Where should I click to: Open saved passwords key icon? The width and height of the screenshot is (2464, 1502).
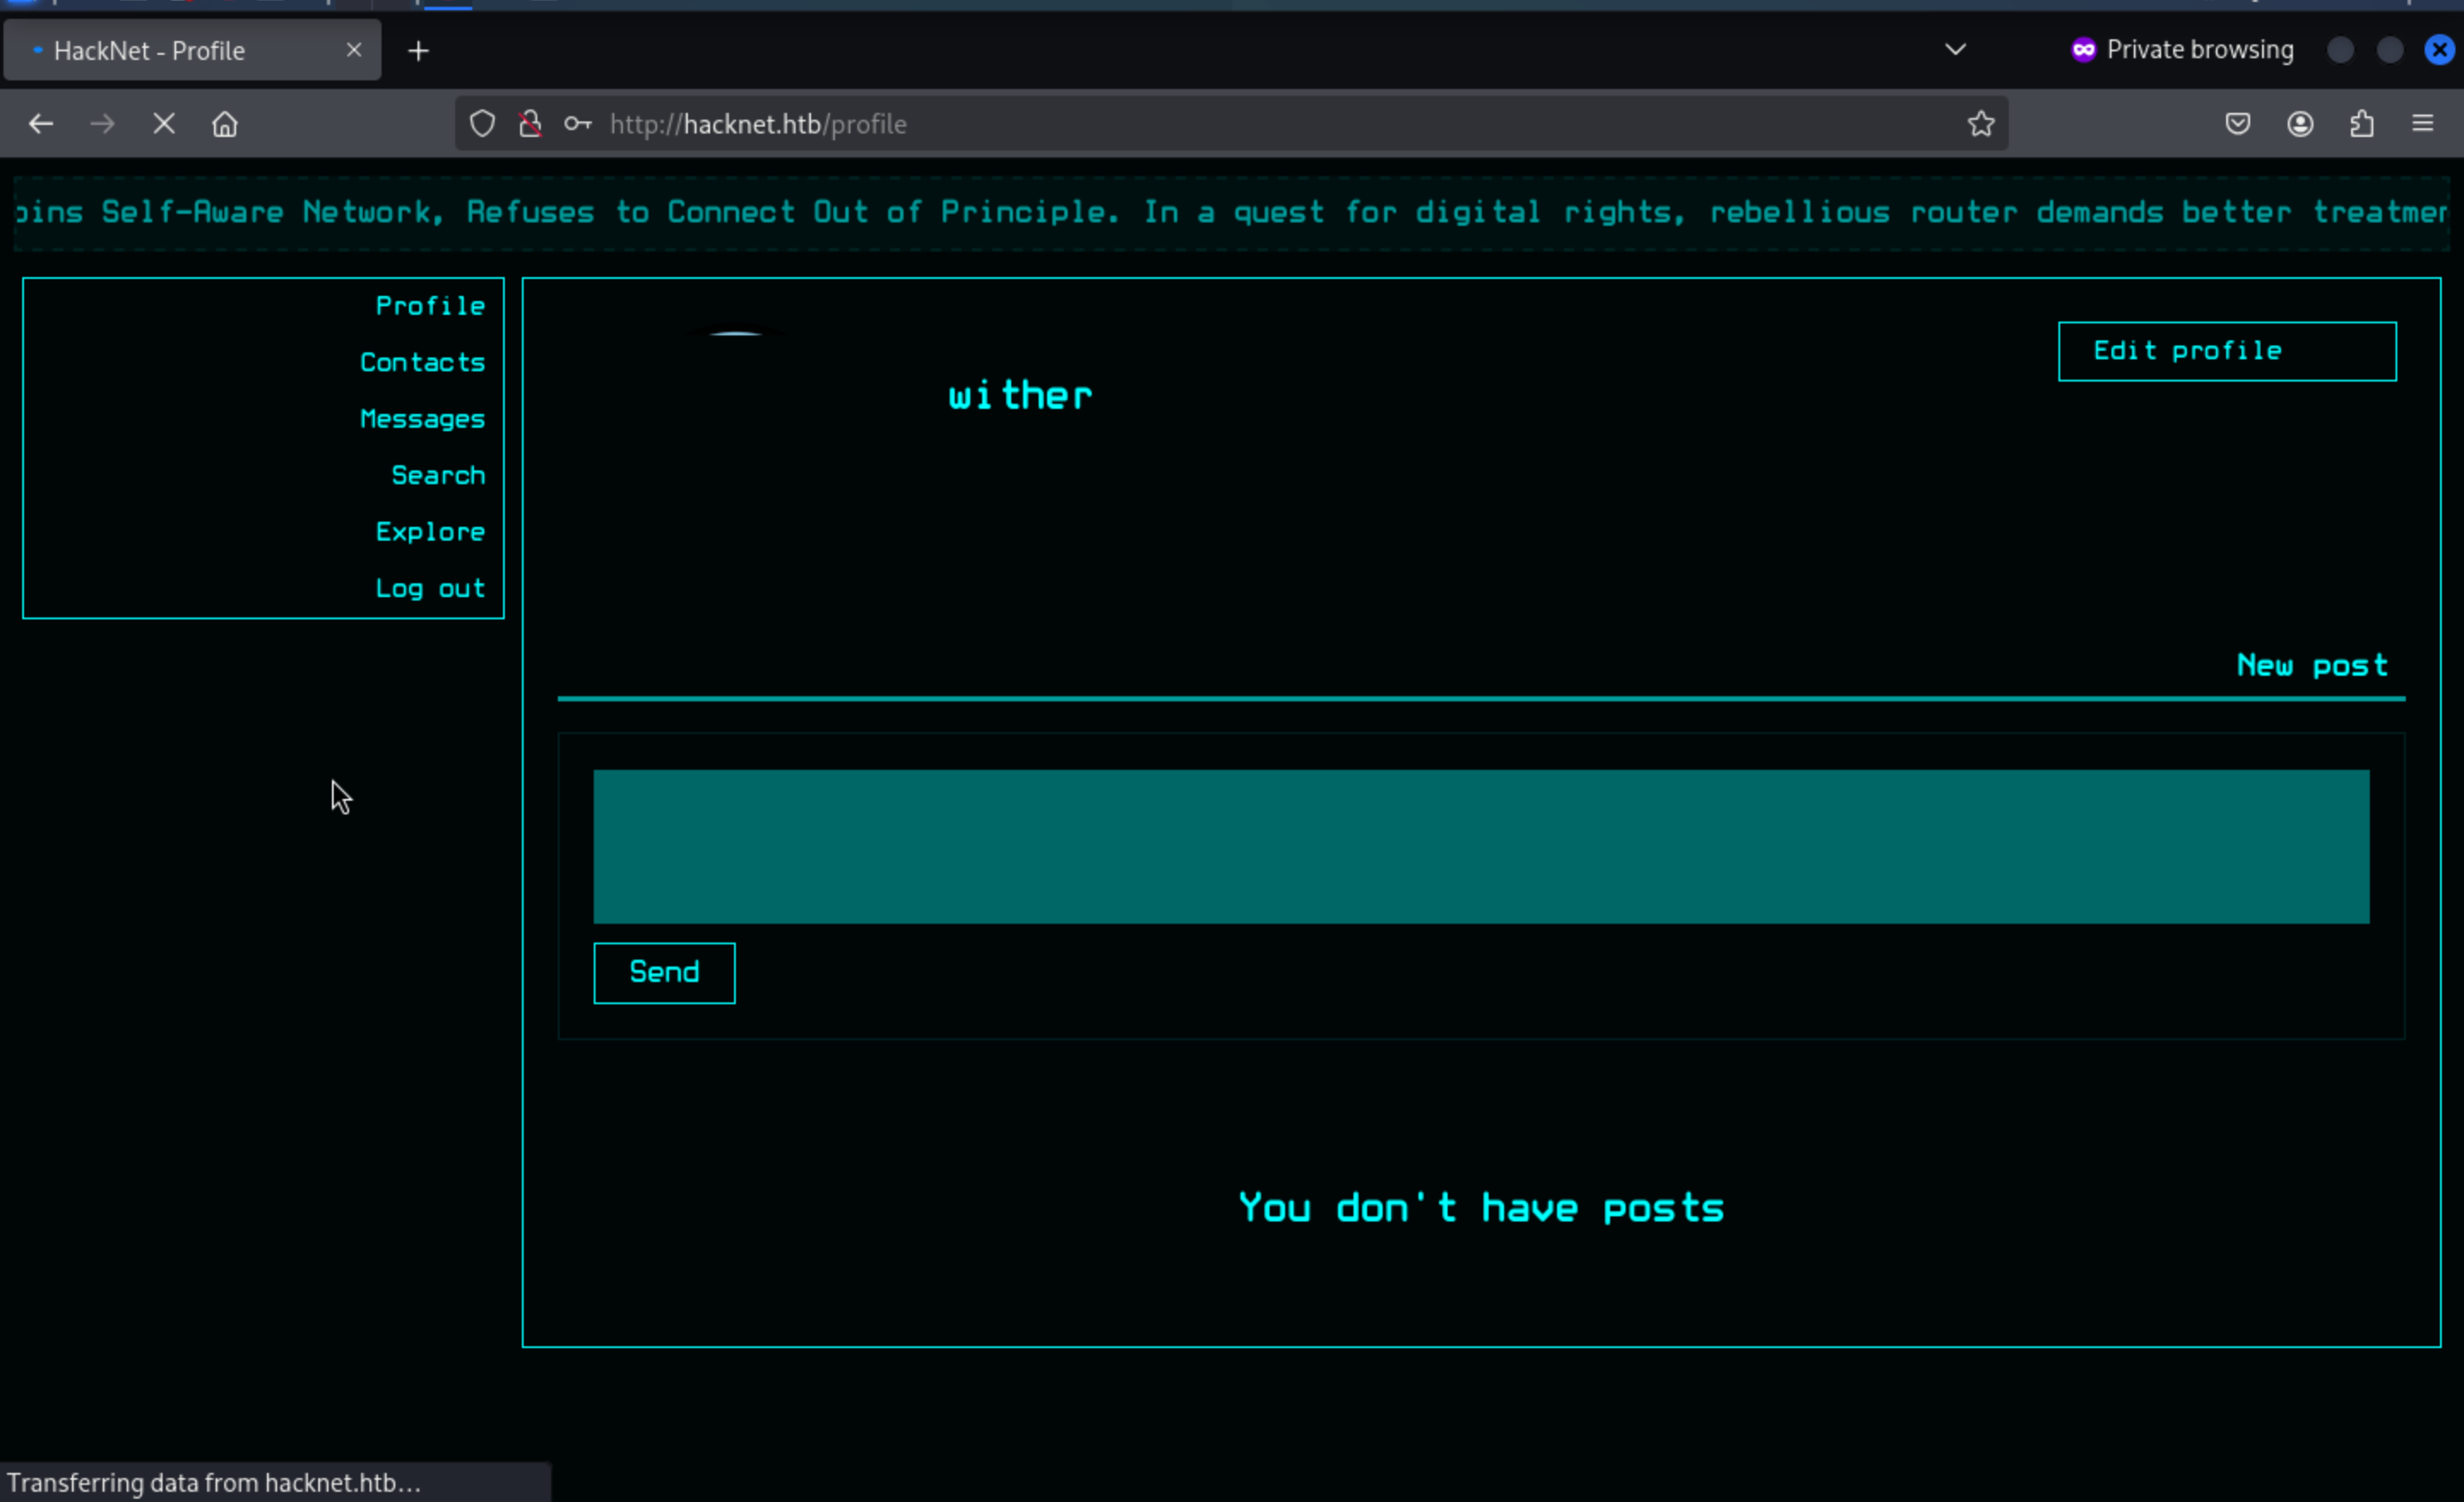pos(578,124)
